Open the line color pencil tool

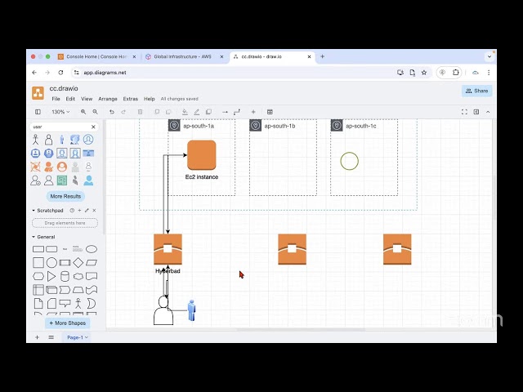(197, 112)
